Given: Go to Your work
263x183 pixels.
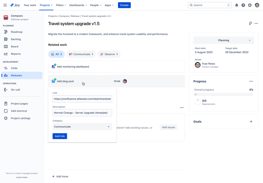Looking at the screenshot, I should pos(30,5).
